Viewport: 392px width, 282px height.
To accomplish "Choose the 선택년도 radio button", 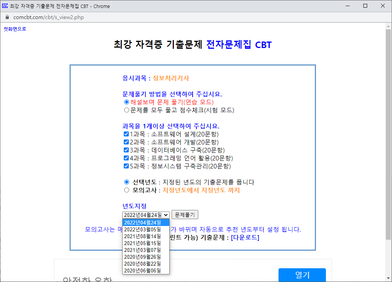I will pos(127,182).
